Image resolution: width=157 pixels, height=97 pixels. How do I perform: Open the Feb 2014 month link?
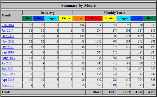(8, 25)
